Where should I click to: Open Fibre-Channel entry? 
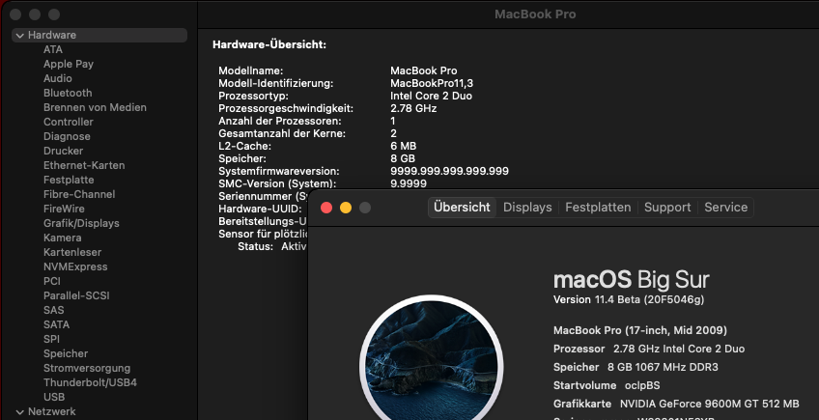coord(79,194)
